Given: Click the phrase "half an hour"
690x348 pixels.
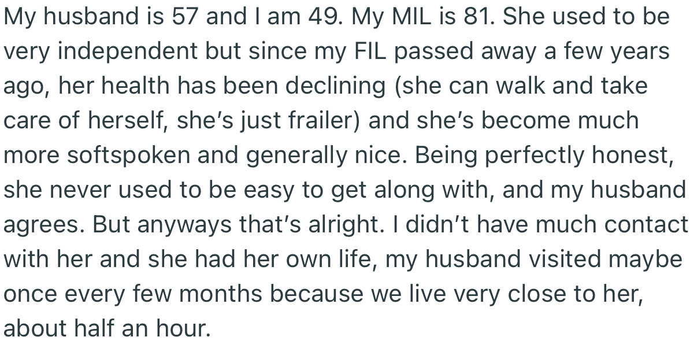Looking at the screenshot, I should [139, 328].
